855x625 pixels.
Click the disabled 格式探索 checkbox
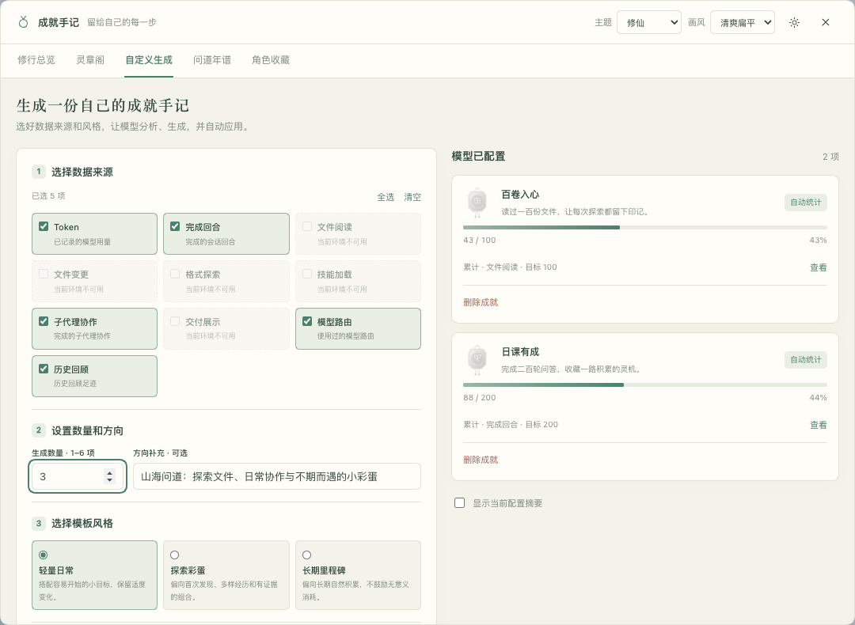[175, 274]
